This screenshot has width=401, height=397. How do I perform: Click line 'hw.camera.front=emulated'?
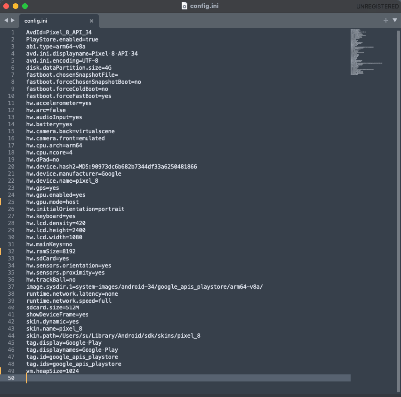point(65,138)
